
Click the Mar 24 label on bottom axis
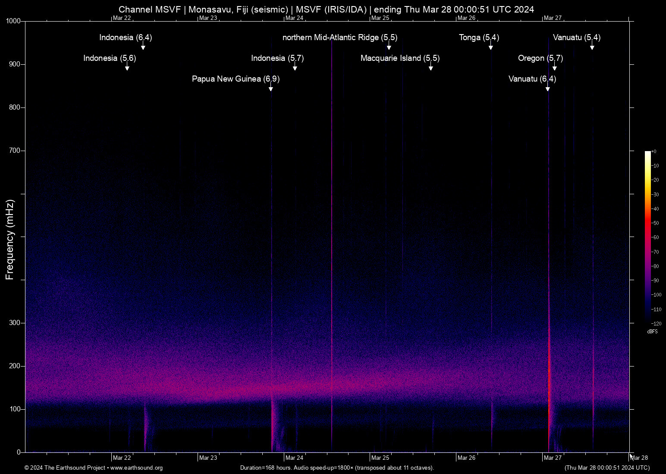click(x=294, y=458)
